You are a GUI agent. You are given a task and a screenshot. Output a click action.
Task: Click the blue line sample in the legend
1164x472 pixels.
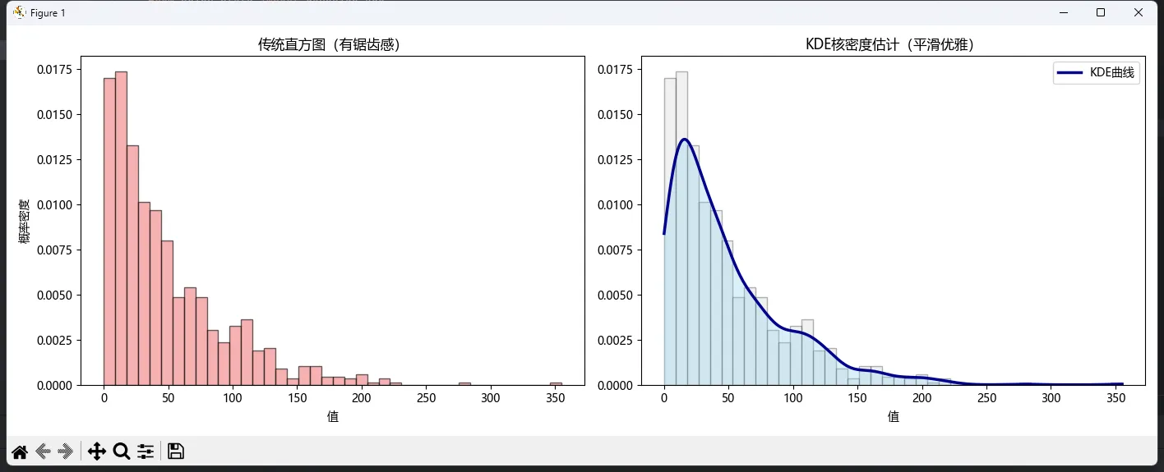point(1070,73)
